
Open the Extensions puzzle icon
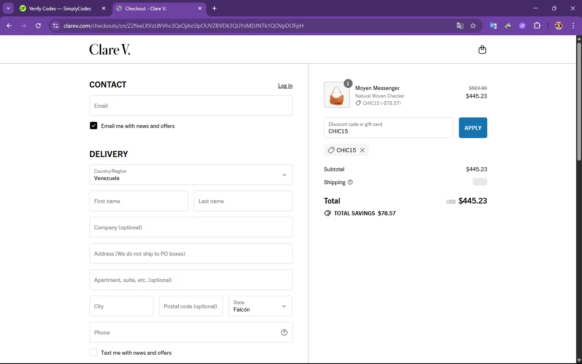tap(537, 26)
